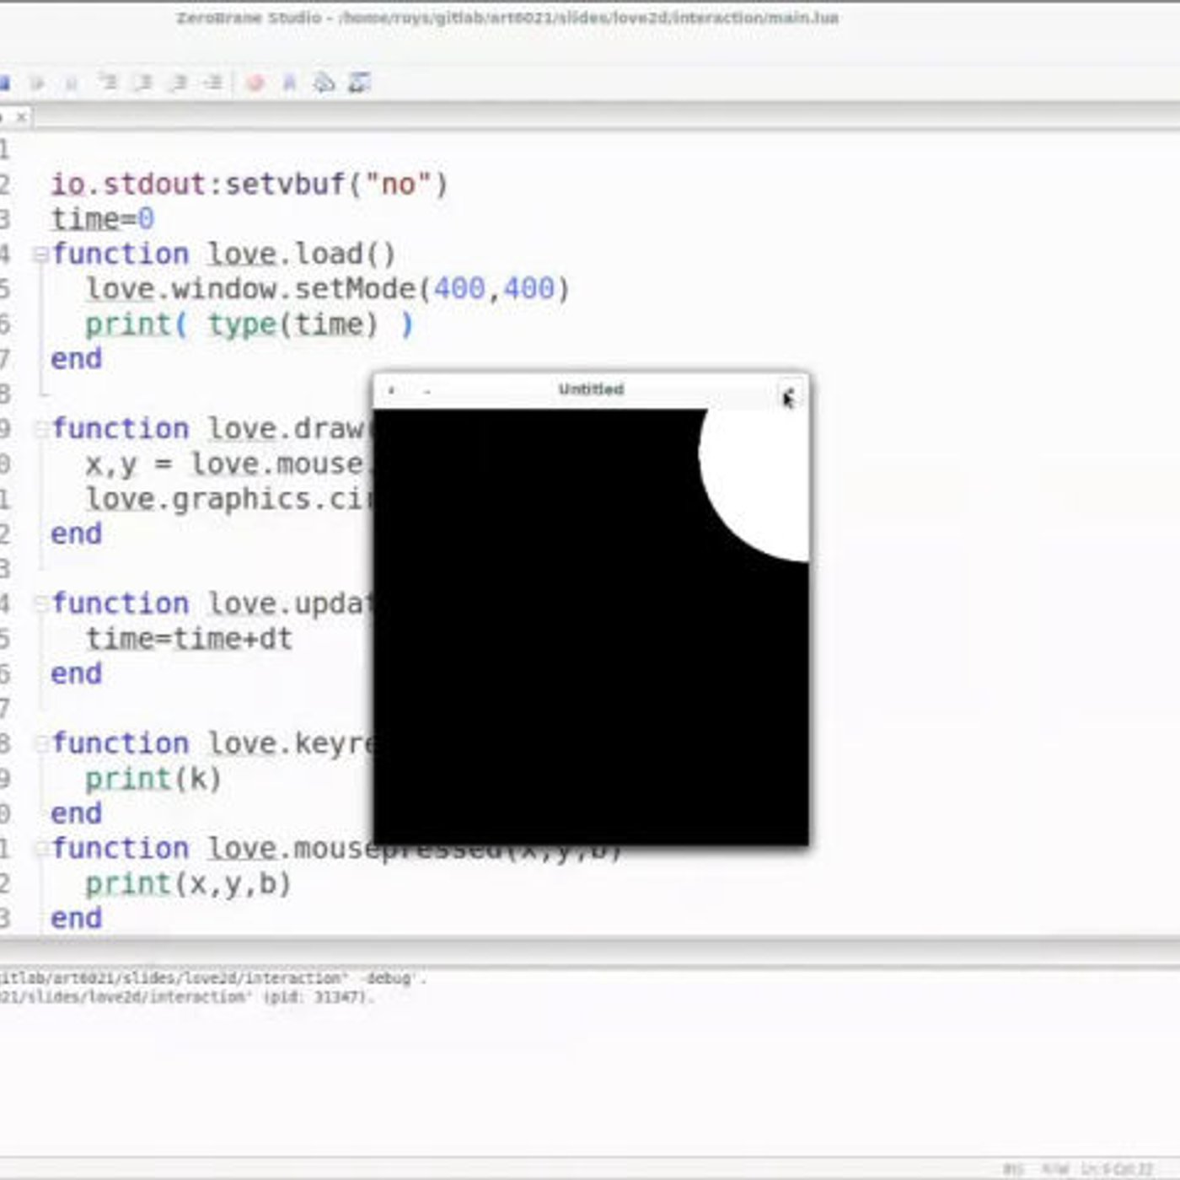Click the line-column indicator in status bar

[1117, 1169]
